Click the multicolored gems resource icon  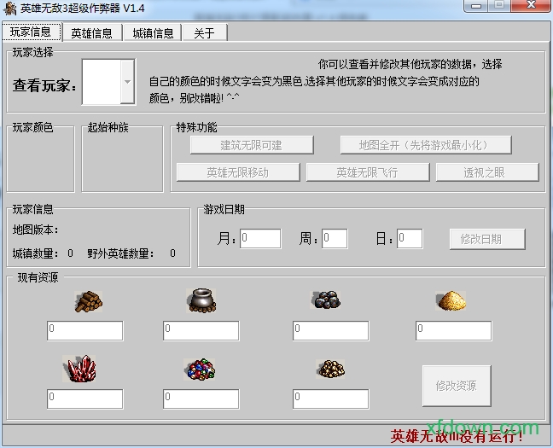click(201, 369)
